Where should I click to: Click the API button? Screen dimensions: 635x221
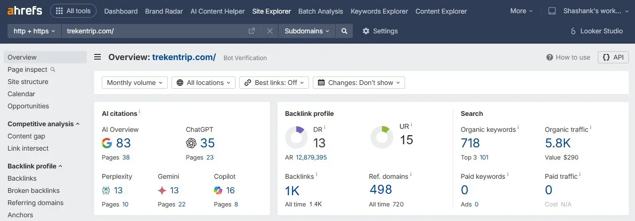click(613, 57)
